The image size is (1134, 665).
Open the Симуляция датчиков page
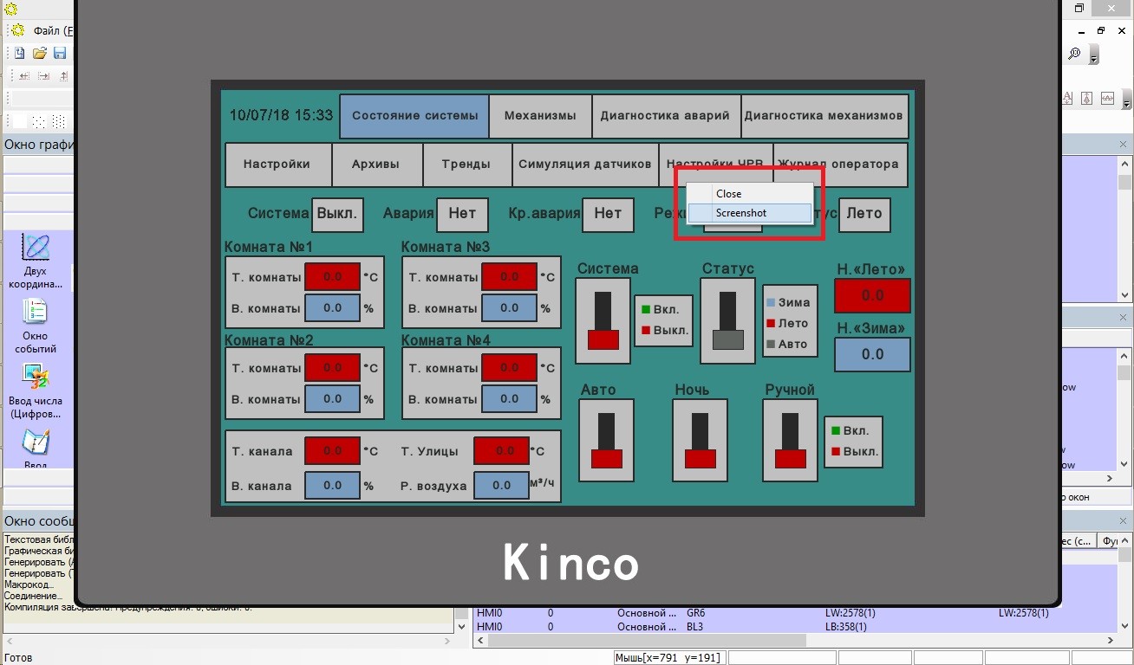(585, 165)
